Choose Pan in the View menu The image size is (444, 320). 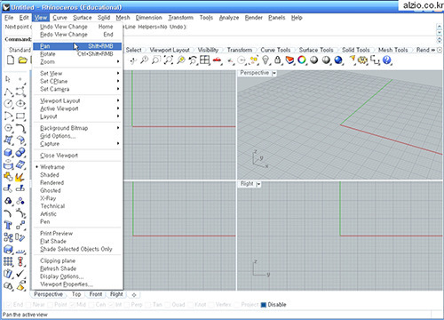(77, 46)
